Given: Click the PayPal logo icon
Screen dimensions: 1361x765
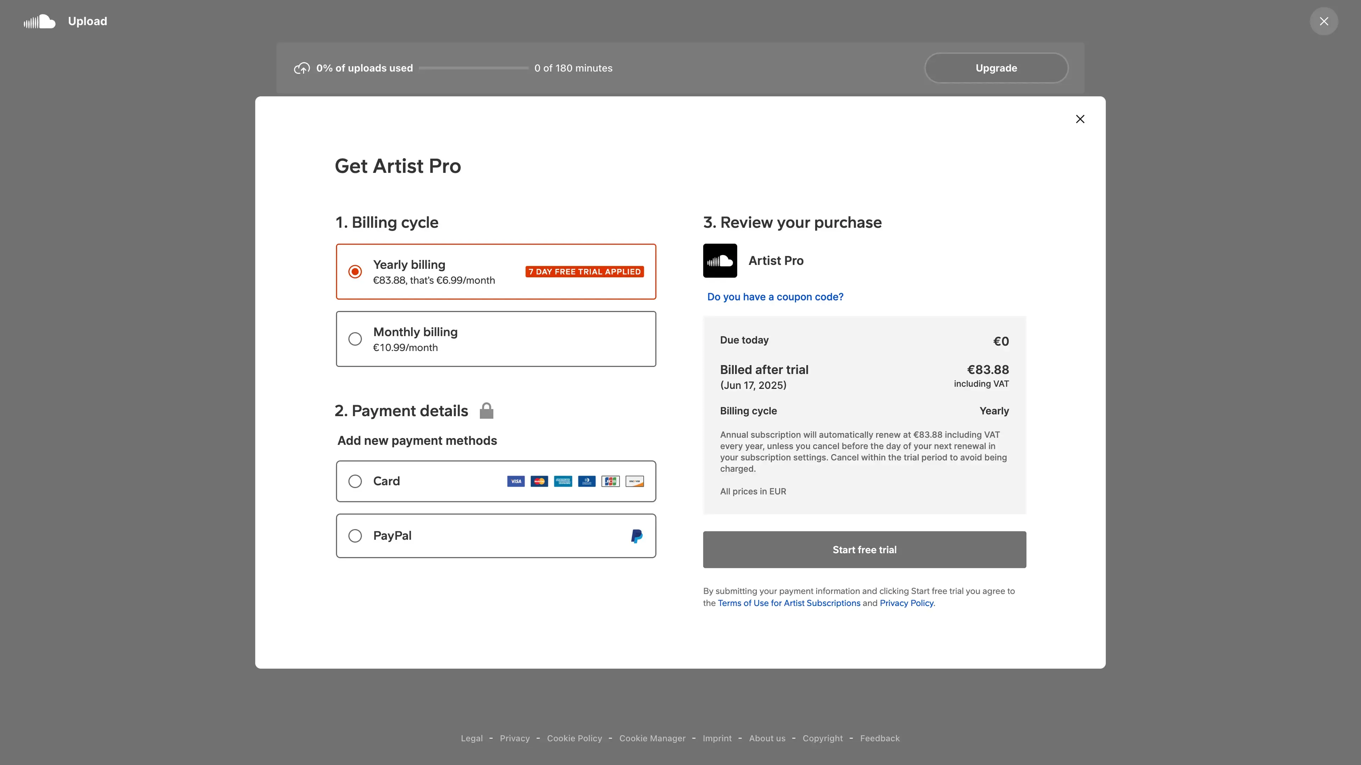Looking at the screenshot, I should pyautogui.click(x=637, y=536).
